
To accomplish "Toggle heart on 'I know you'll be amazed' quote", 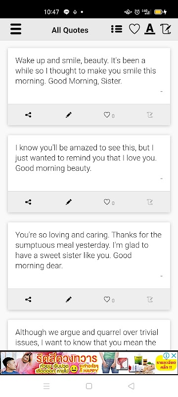I will tap(109, 202).
